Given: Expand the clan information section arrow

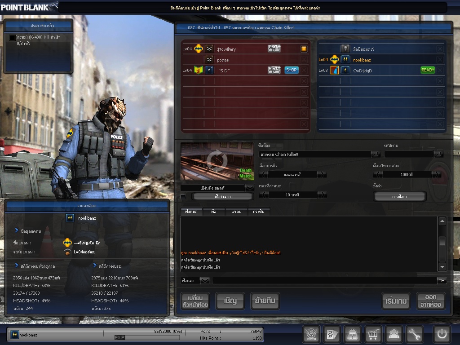Looking at the screenshot, I should 17,230.
